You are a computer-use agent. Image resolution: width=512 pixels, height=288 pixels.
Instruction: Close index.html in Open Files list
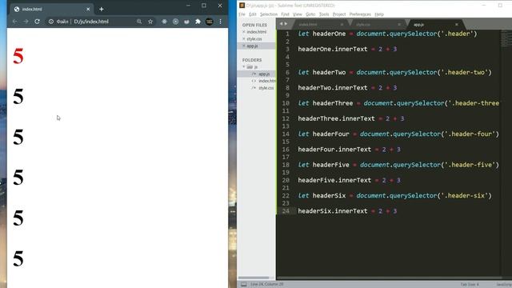[x=243, y=32]
